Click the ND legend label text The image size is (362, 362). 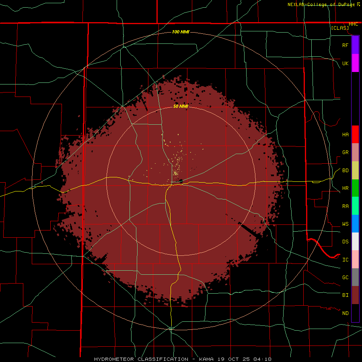pos(345,313)
